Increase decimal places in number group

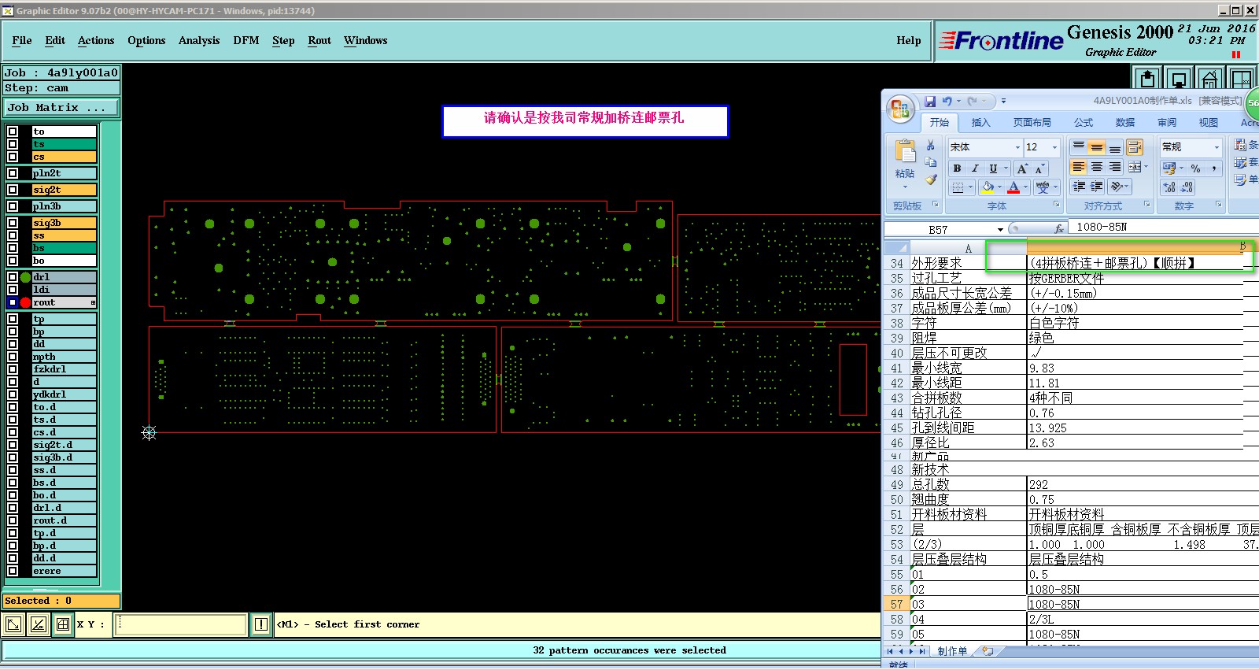1169,187
